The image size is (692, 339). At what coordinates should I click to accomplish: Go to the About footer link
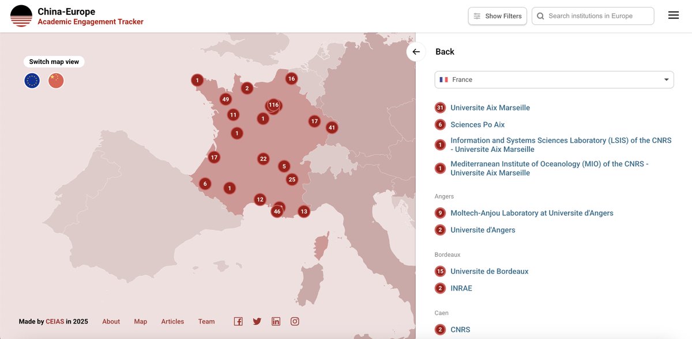[x=111, y=322]
